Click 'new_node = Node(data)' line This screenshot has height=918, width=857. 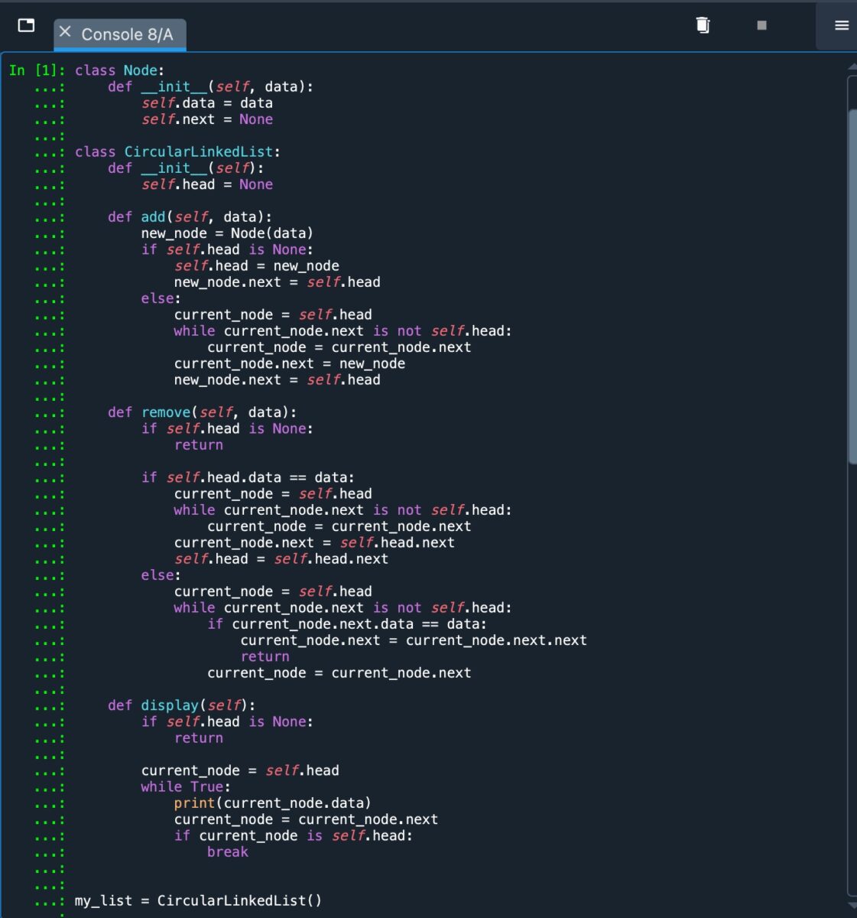click(x=226, y=233)
